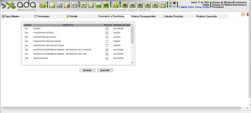Click the printer icon

83,5
